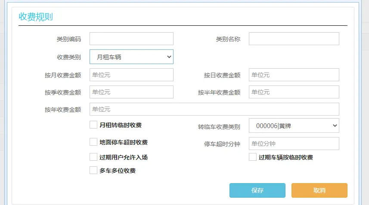The height and width of the screenshot is (205, 369).
Task: Check the 过期用户允许入场 checkbox
Action: (93, 157)
